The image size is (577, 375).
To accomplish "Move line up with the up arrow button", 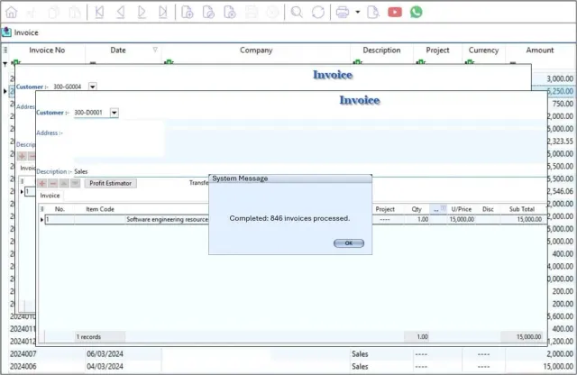I will pyautogui.click(x=64, y=183).
